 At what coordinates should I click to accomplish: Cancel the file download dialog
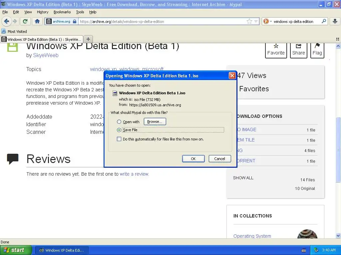(x=220, y=158)
